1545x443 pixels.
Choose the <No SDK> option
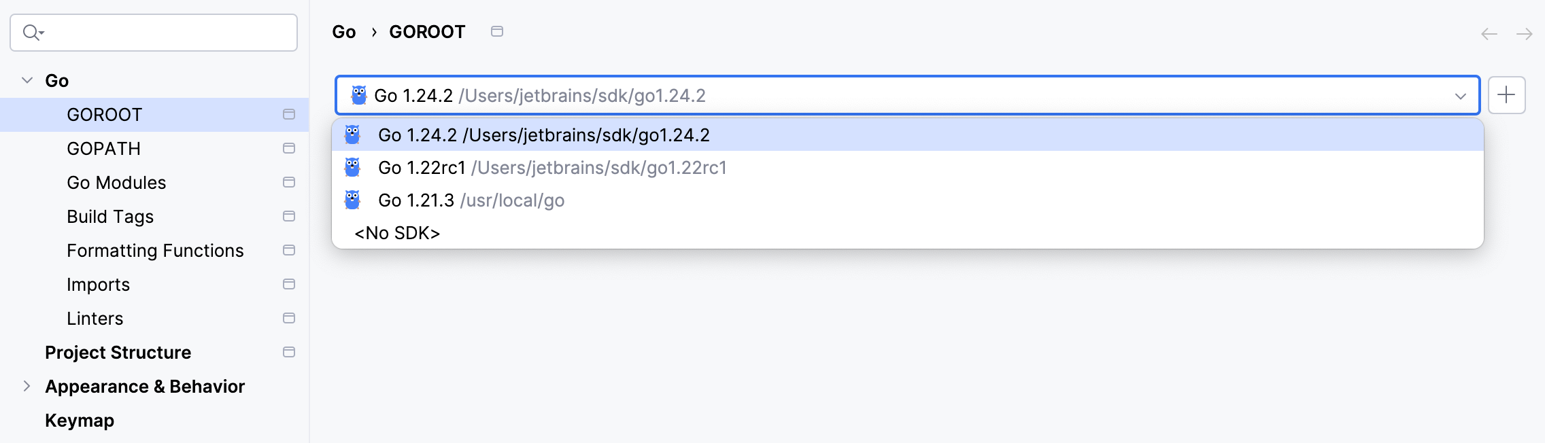(x=396, y=232)
